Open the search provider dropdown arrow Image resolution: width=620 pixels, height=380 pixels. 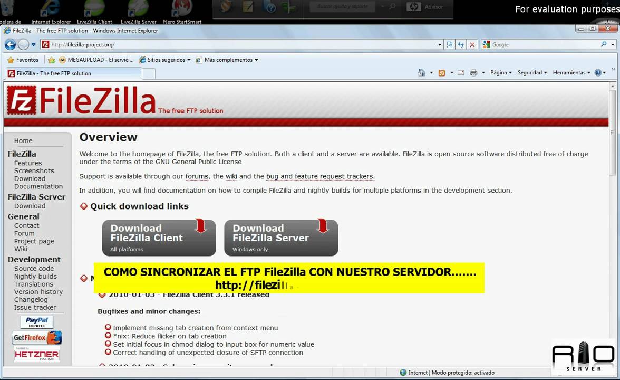point(613,45)
